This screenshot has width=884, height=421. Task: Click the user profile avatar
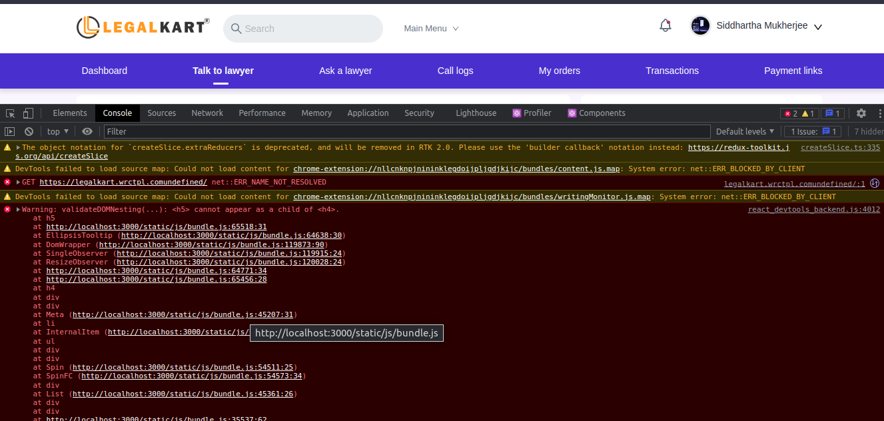700,26
